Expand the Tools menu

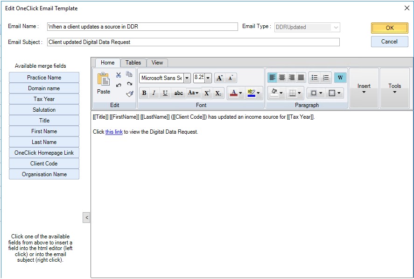(394, 88)
